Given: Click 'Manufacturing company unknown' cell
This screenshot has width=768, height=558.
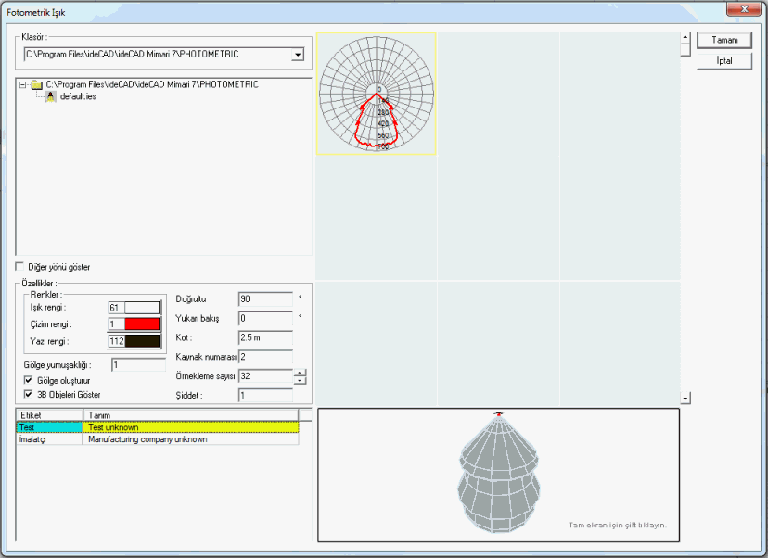Looking at the screenshot, I should pyautogui.click(x=190, y=439).
